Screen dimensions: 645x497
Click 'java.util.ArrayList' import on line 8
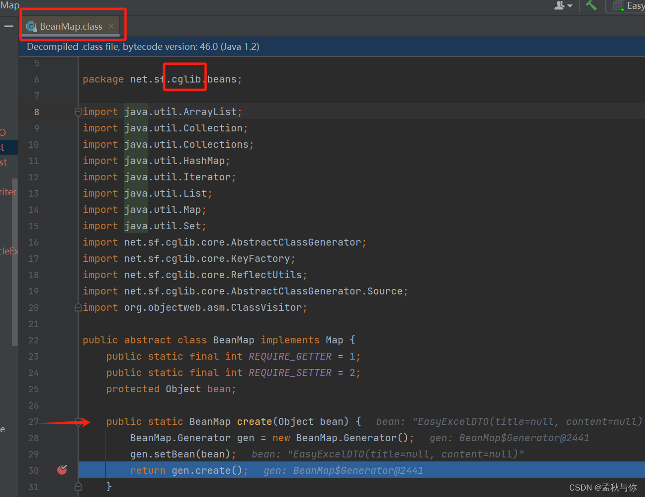point(180,112)
